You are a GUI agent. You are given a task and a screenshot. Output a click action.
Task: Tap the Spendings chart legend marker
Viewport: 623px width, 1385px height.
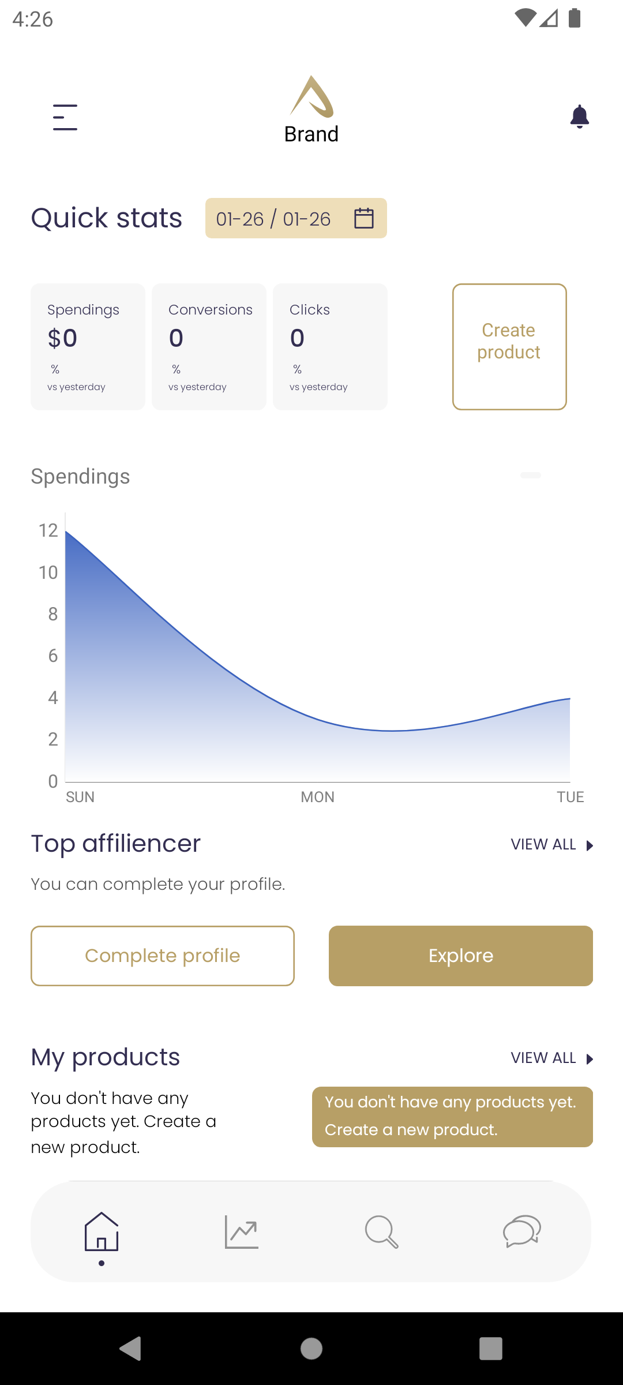(x=531, y=476)
